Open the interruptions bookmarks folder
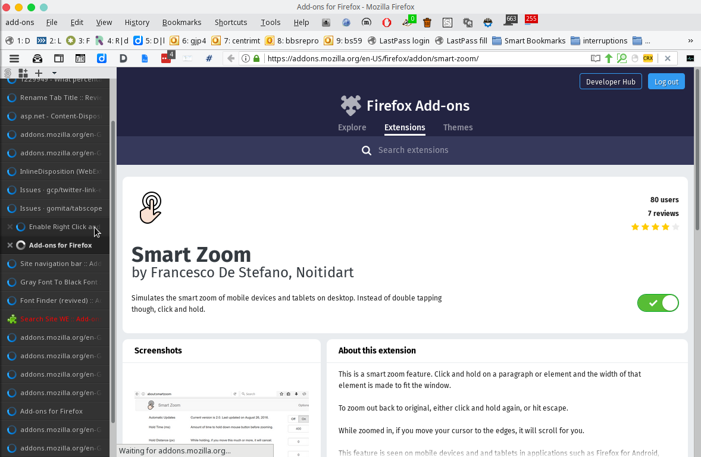 tap(599, 40)
